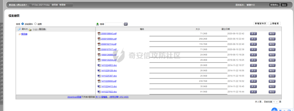Click the 239.7KB size value
The width and height of the screenshot is (294, 111).
[203, 81]
